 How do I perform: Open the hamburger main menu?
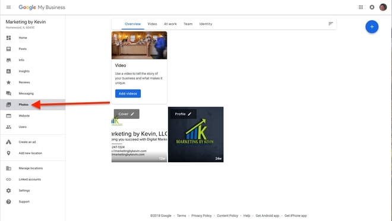pos(8,7)
